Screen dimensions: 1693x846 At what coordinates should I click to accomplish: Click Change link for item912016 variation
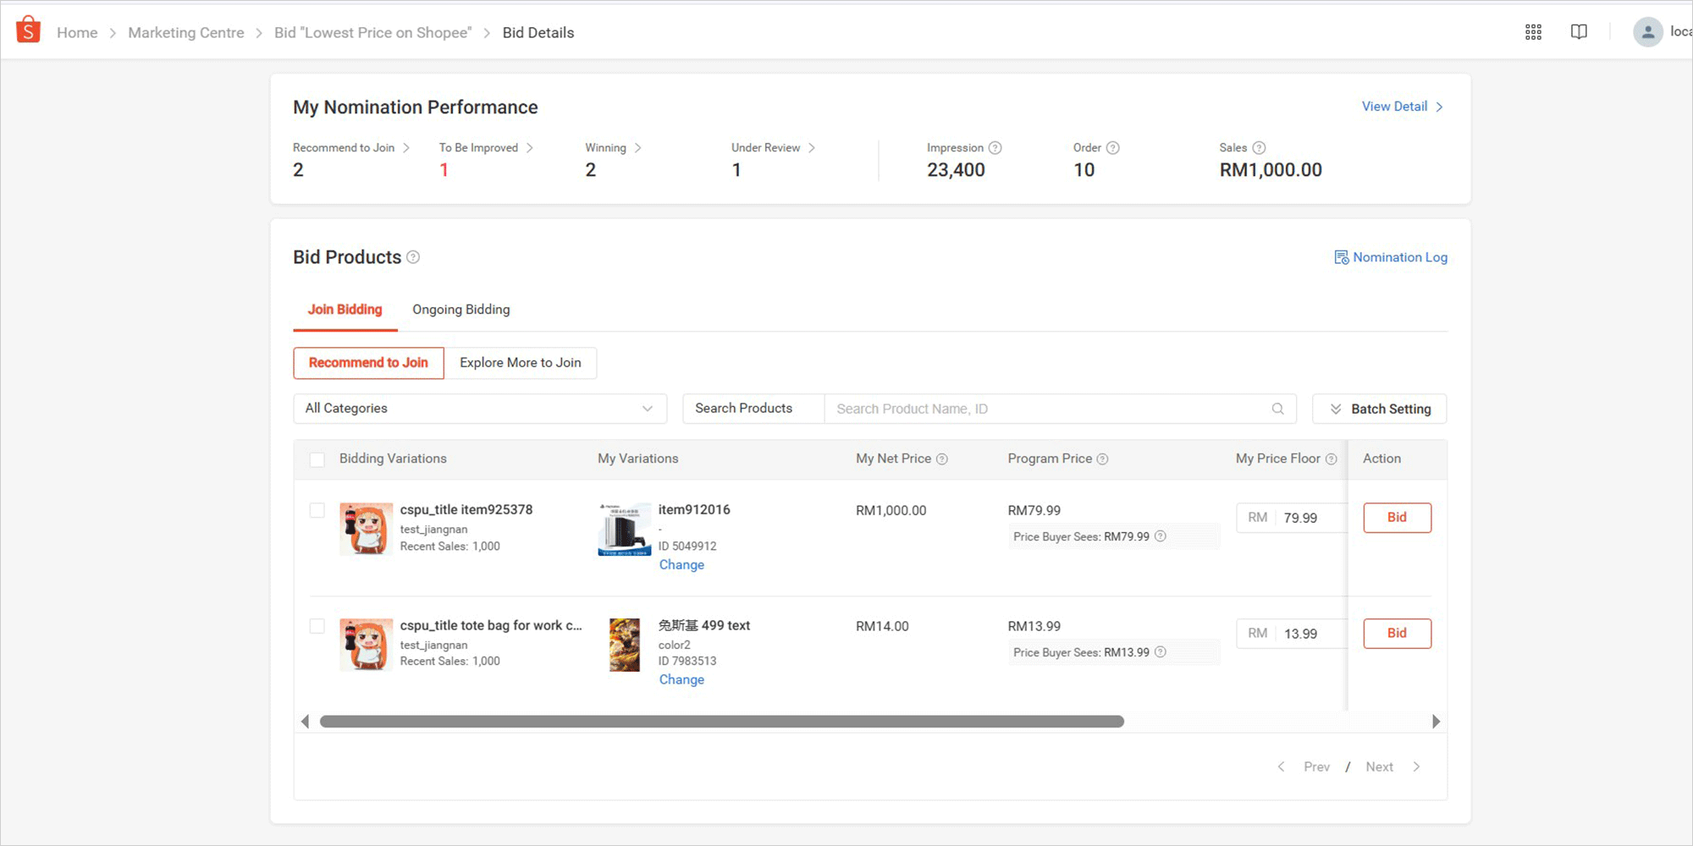click(681, 564)
